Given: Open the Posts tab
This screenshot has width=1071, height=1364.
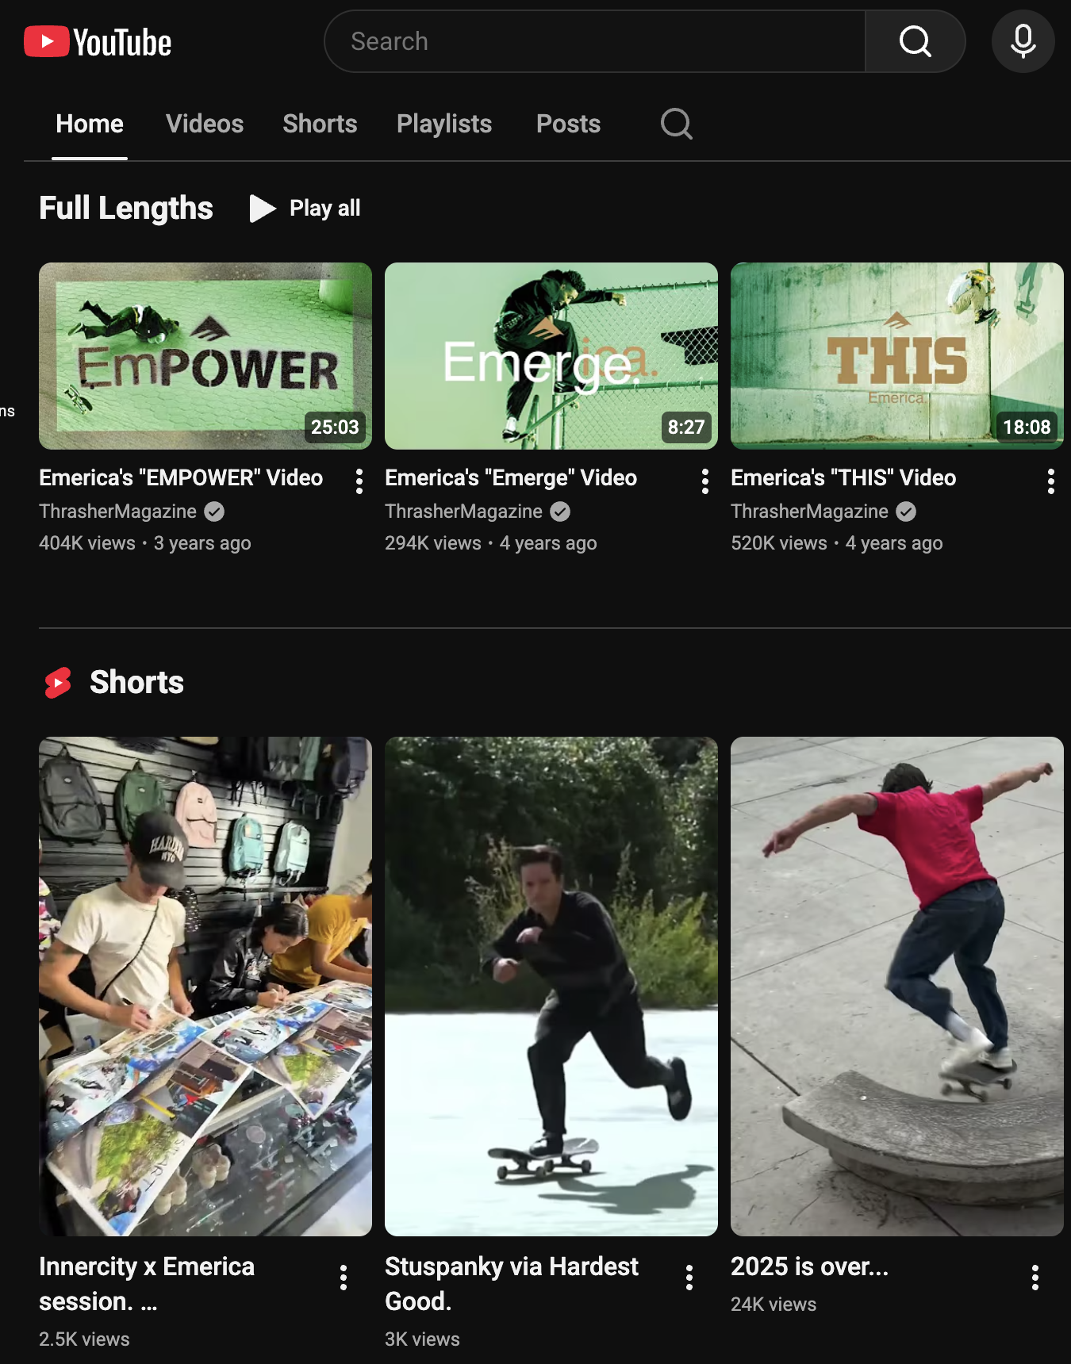Looking at the screenshot, I should pos(568,124).
